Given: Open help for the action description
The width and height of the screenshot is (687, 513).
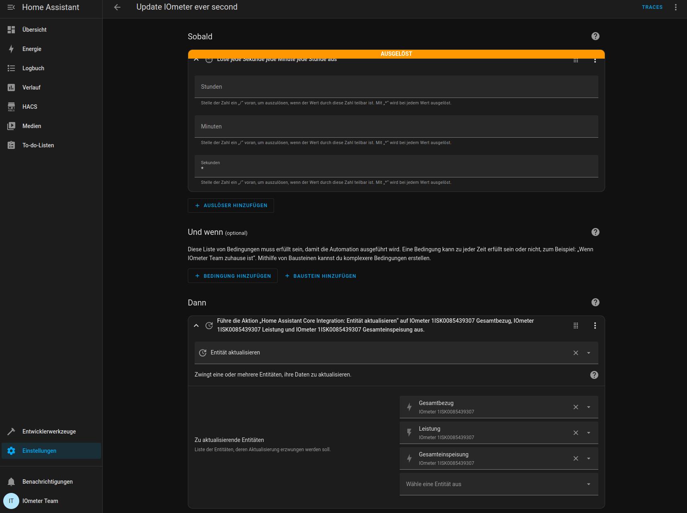Looking at the screenshot, I should (594, 375).
